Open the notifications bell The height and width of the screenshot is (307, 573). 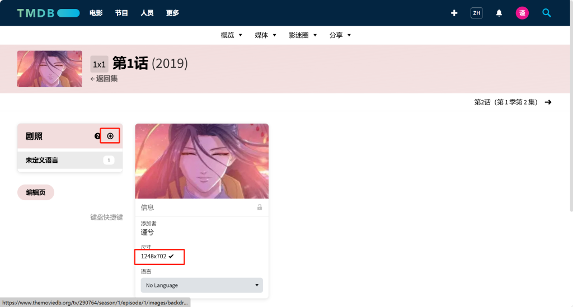499,13
